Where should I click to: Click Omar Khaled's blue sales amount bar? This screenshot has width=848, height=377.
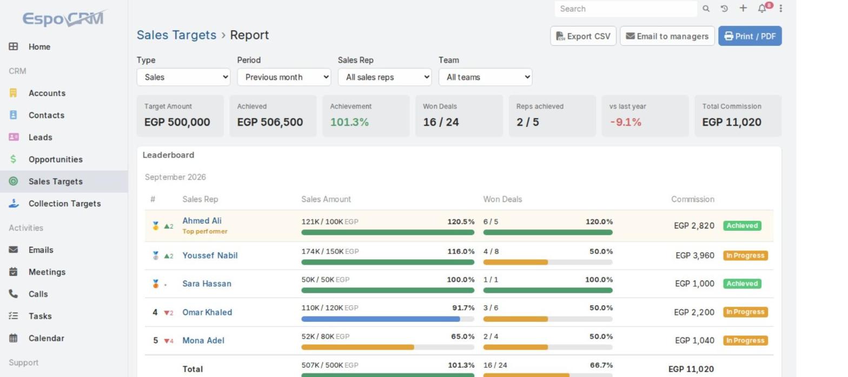coord(381,319)
